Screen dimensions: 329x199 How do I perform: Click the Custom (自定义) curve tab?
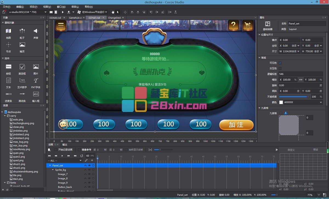click(291, 150)
